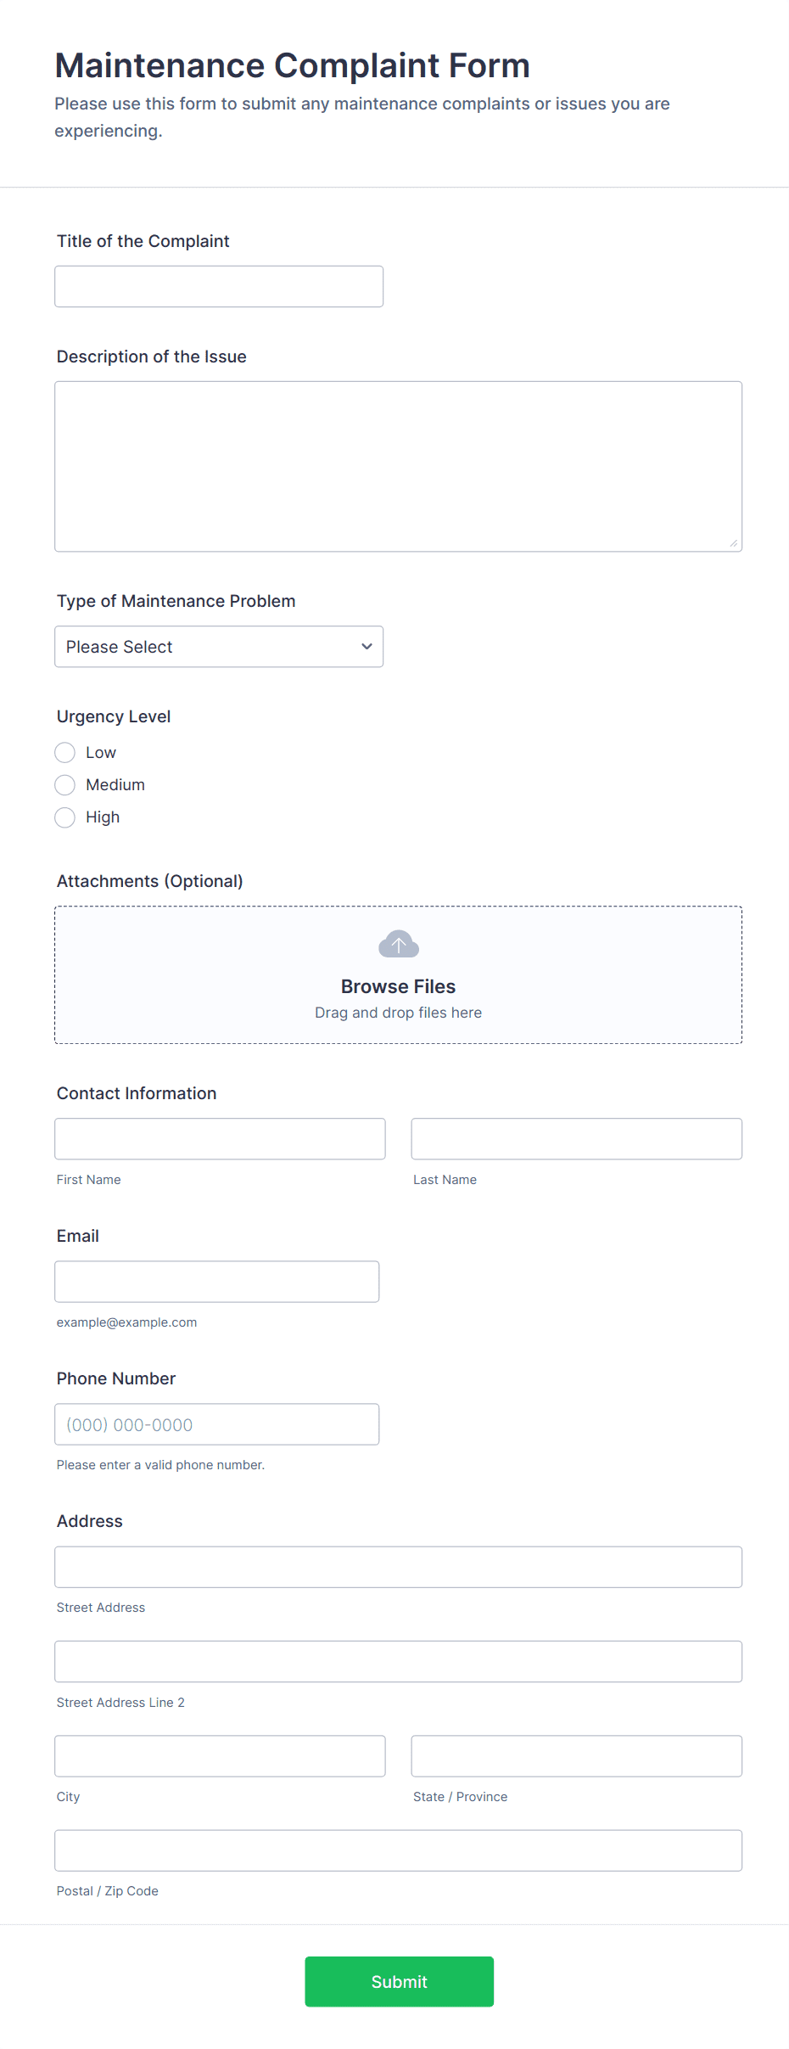Select High urgency level

[64, 817]
